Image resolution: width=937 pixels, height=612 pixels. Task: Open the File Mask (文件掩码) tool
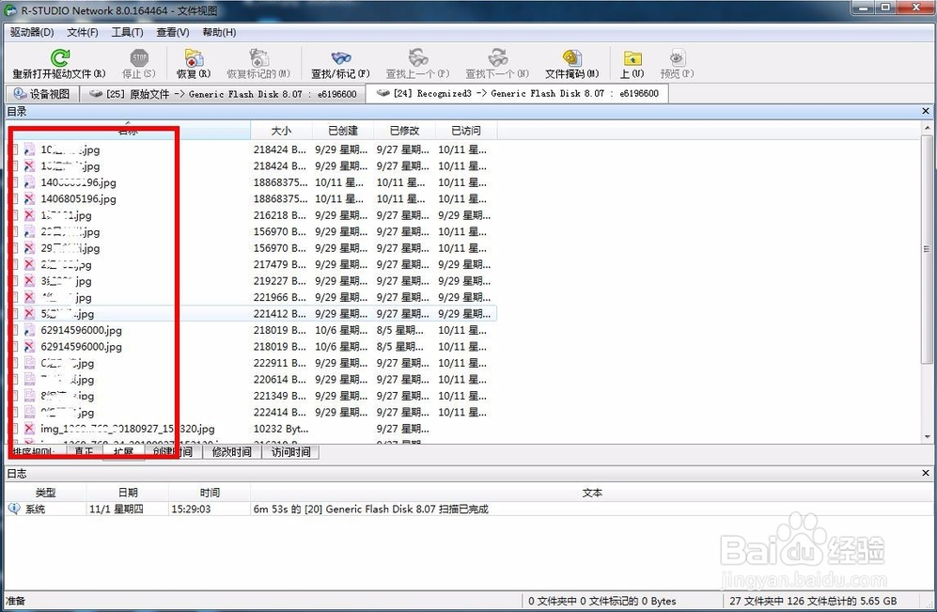coord(572,58)
